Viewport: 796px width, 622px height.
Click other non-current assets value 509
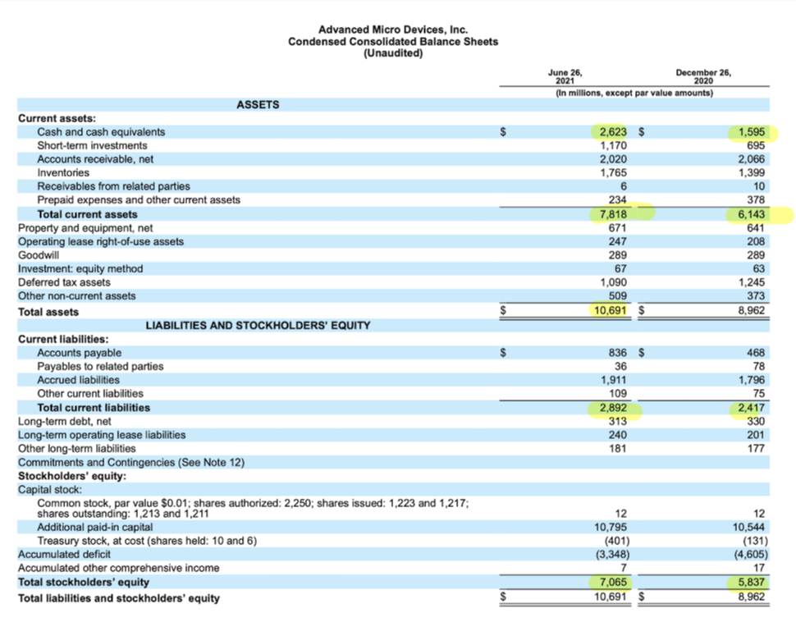617,296
